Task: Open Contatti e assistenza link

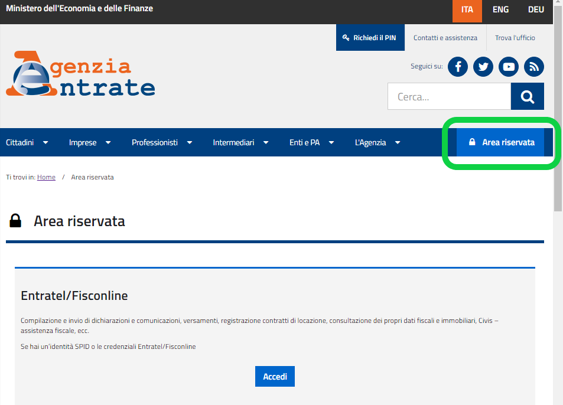Action: click(445, 38)
